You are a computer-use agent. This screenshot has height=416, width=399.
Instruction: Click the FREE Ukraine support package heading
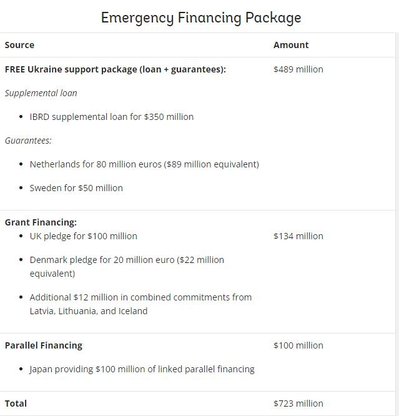[115, 69]
